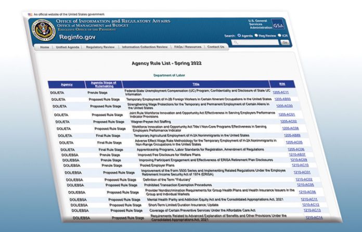Open RIN link 1205-AC05
The height and width of the screenshot is (232, 362).
click(x=294, y=142)
